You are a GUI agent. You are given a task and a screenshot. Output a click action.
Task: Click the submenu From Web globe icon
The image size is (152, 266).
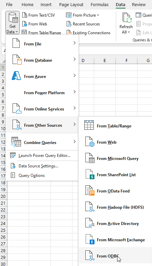[90, 142]
